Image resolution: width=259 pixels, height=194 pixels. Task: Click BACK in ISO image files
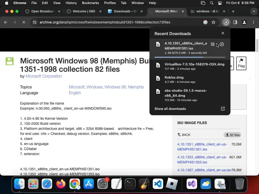tap(184, 135)
